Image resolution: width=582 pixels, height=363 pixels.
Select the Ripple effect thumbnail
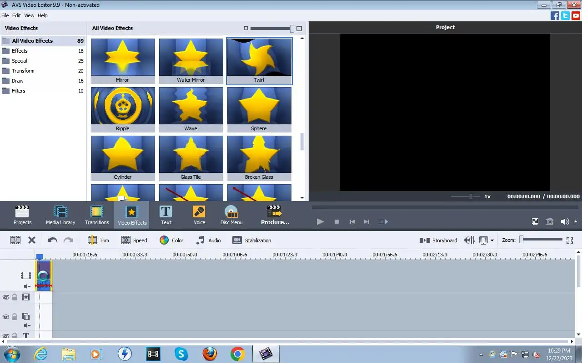123,109
